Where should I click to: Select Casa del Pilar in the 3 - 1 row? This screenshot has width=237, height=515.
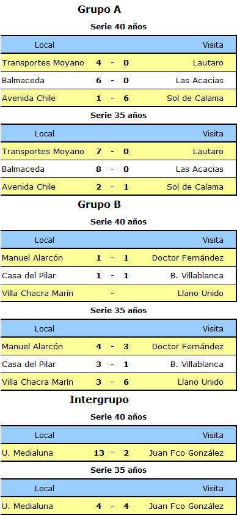coord(29,365)
